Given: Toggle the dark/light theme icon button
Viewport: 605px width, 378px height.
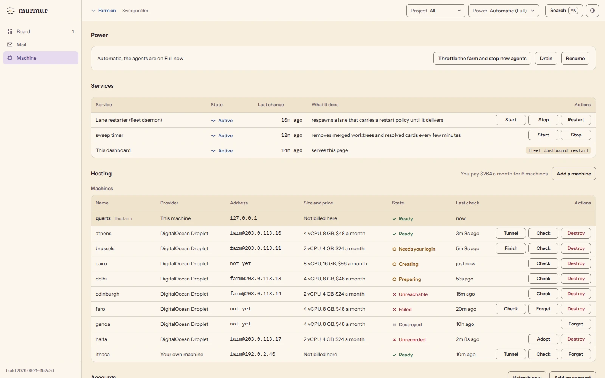Looking at the screenshot, I should coord(593,11).
